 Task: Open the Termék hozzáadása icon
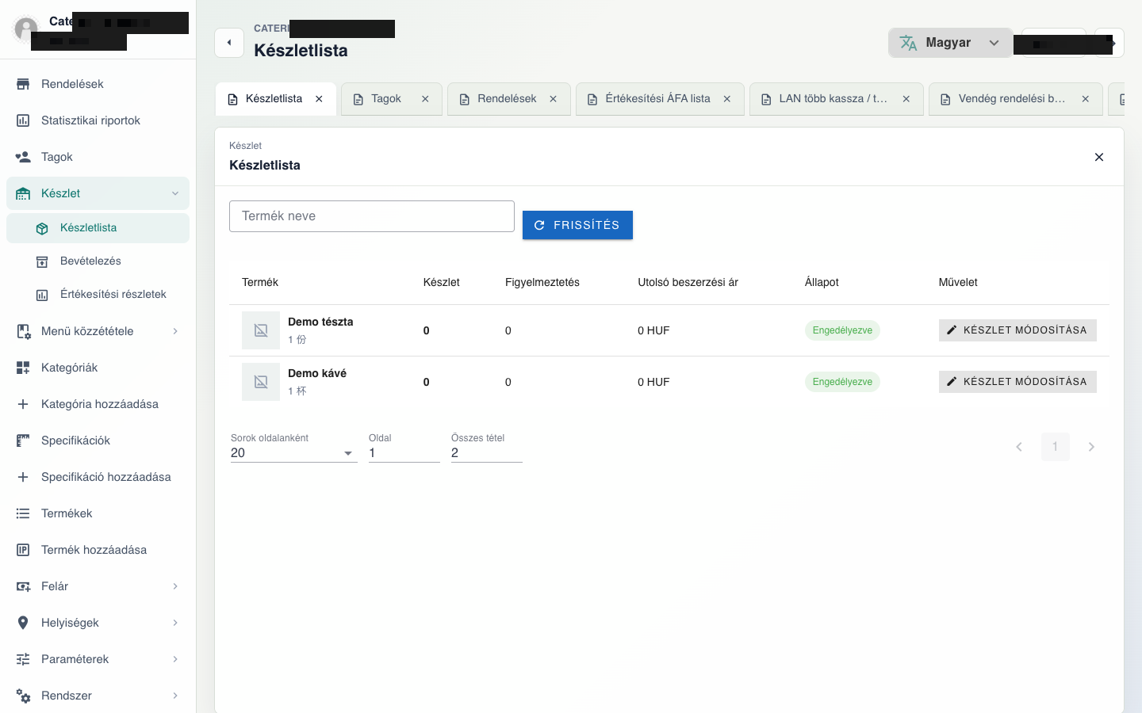(23, 550)
